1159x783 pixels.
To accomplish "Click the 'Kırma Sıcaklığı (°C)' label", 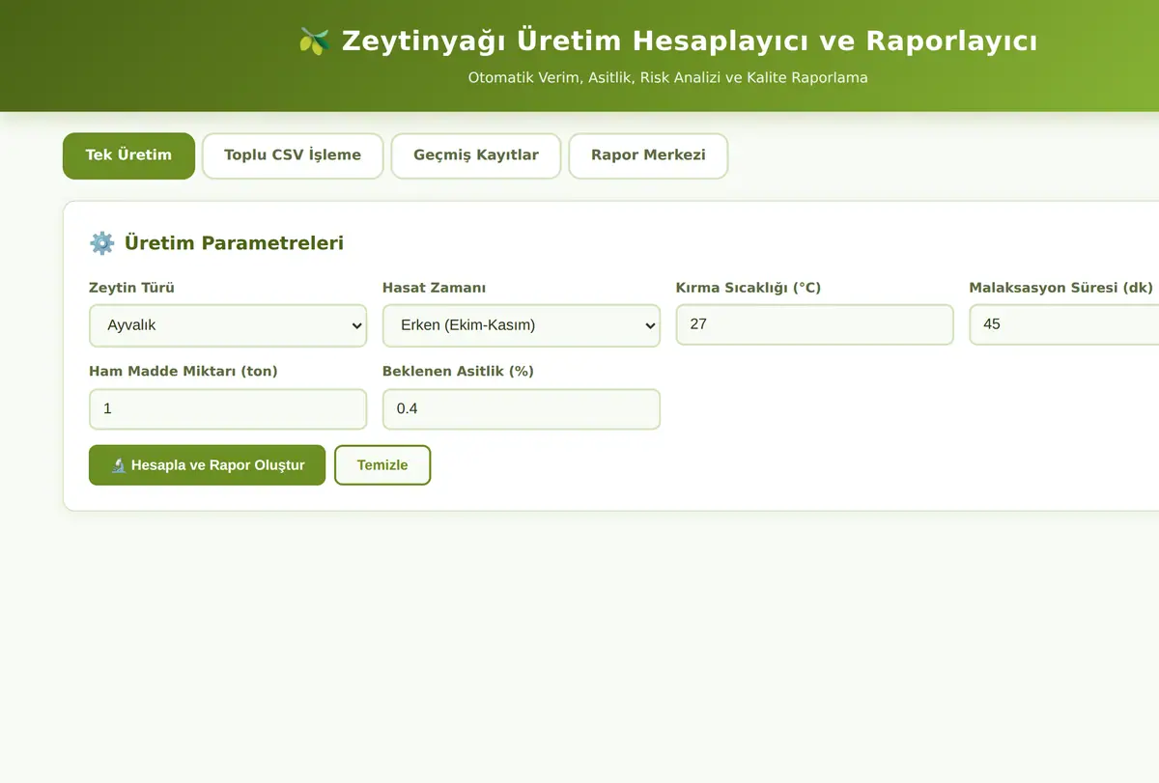I will pyautogui.click(x=749, y=288).
